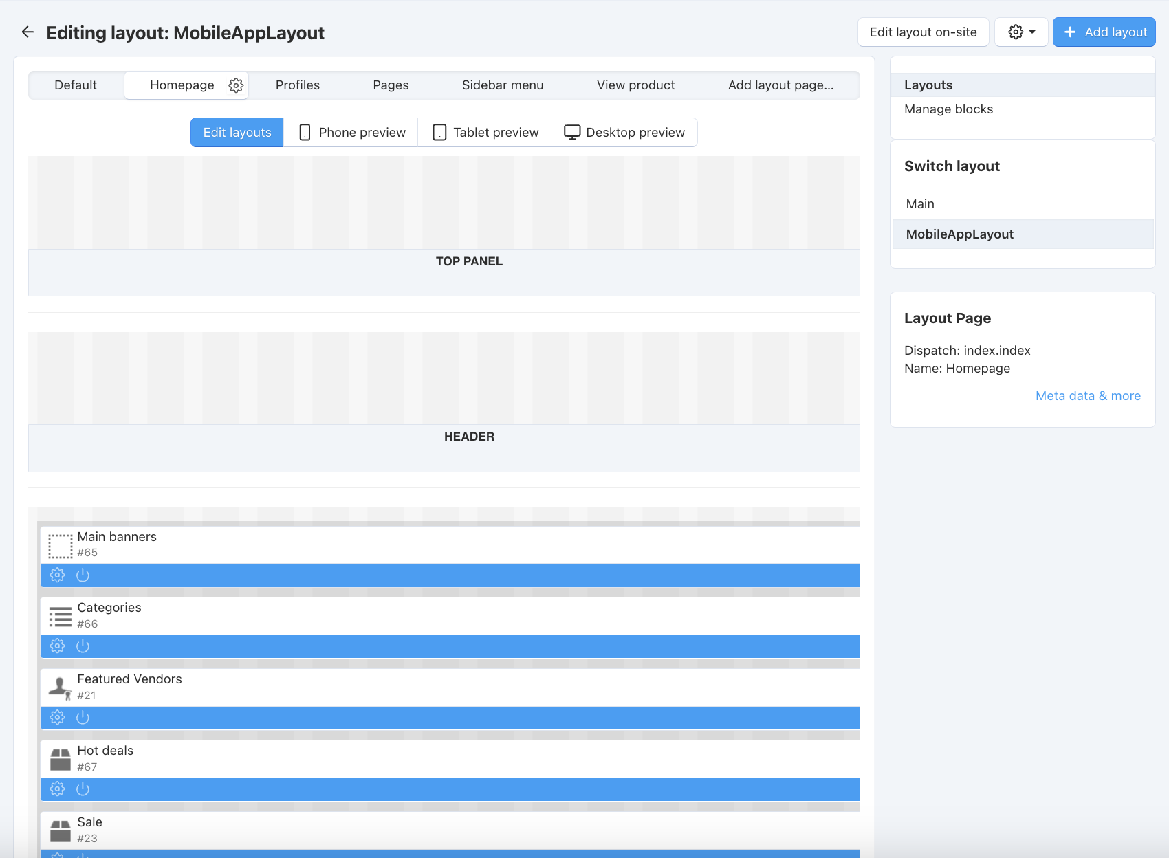Click the Name: Homepage text
The image size is (1169, 858).
pos(957,368)
